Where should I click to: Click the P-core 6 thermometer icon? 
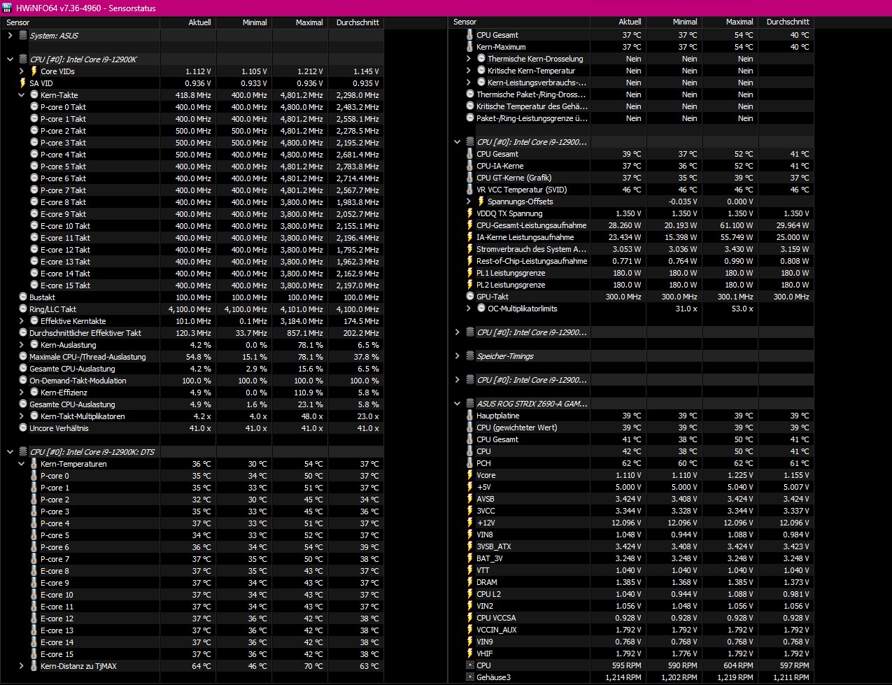(34, 547)
